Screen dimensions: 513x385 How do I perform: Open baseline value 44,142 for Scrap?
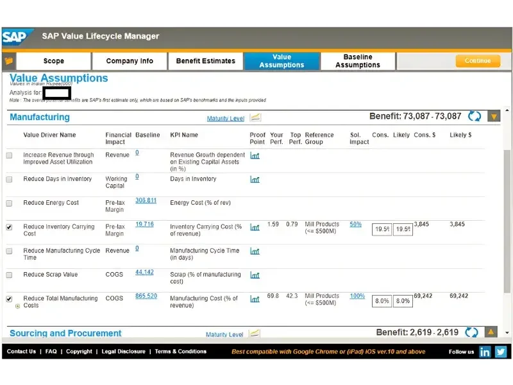tap(145, 272)
